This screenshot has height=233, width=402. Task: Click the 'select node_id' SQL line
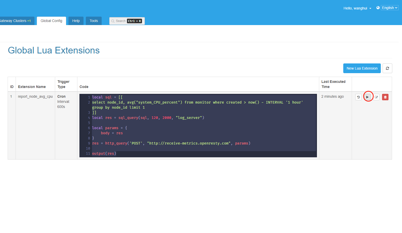click(197, 105)
